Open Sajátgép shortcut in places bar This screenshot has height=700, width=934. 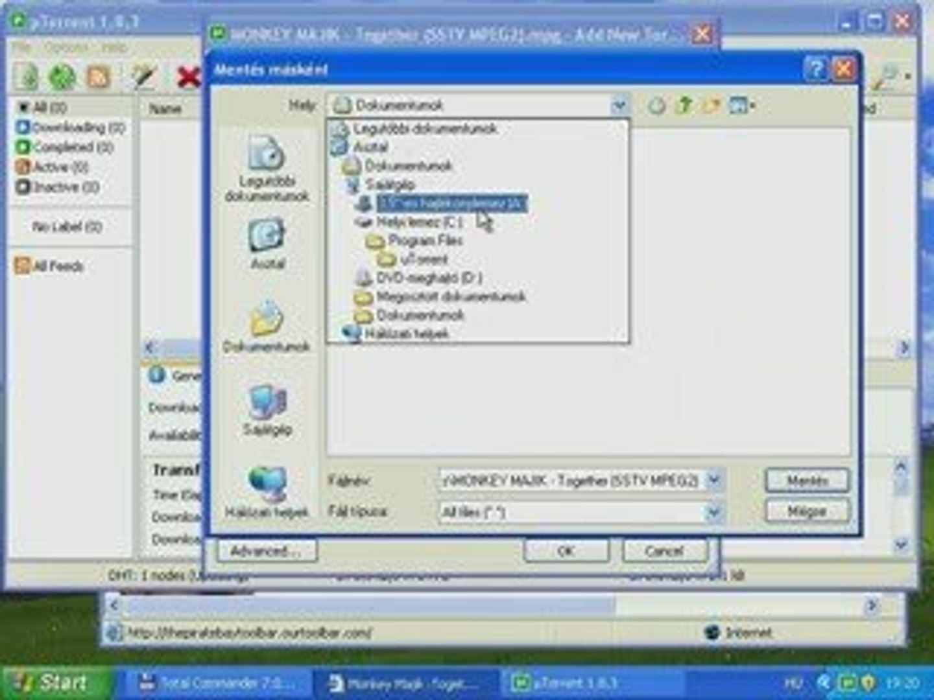(267, 410)
